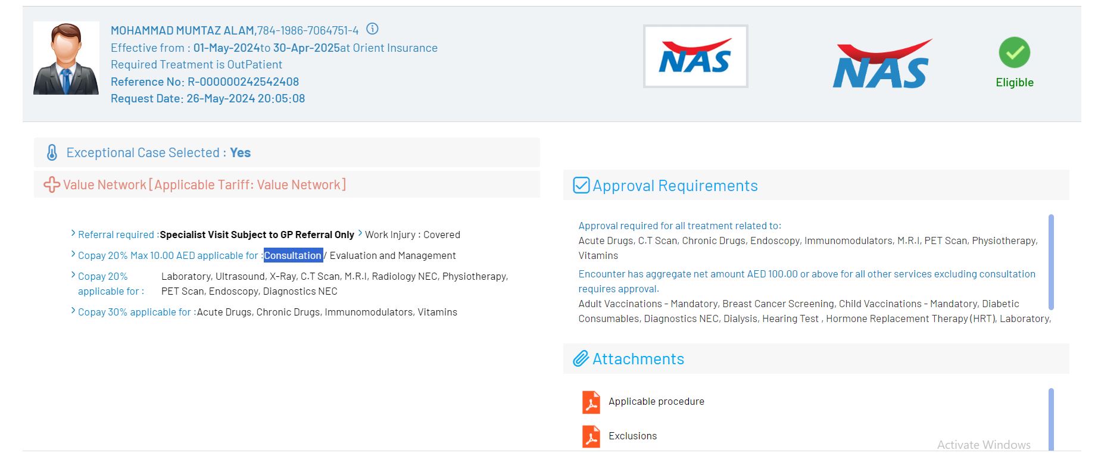Click patient name MOHAMMAD MUMTAZ ALAM
This screenshot has height=453, width=1098.
(x=183, y=30)
